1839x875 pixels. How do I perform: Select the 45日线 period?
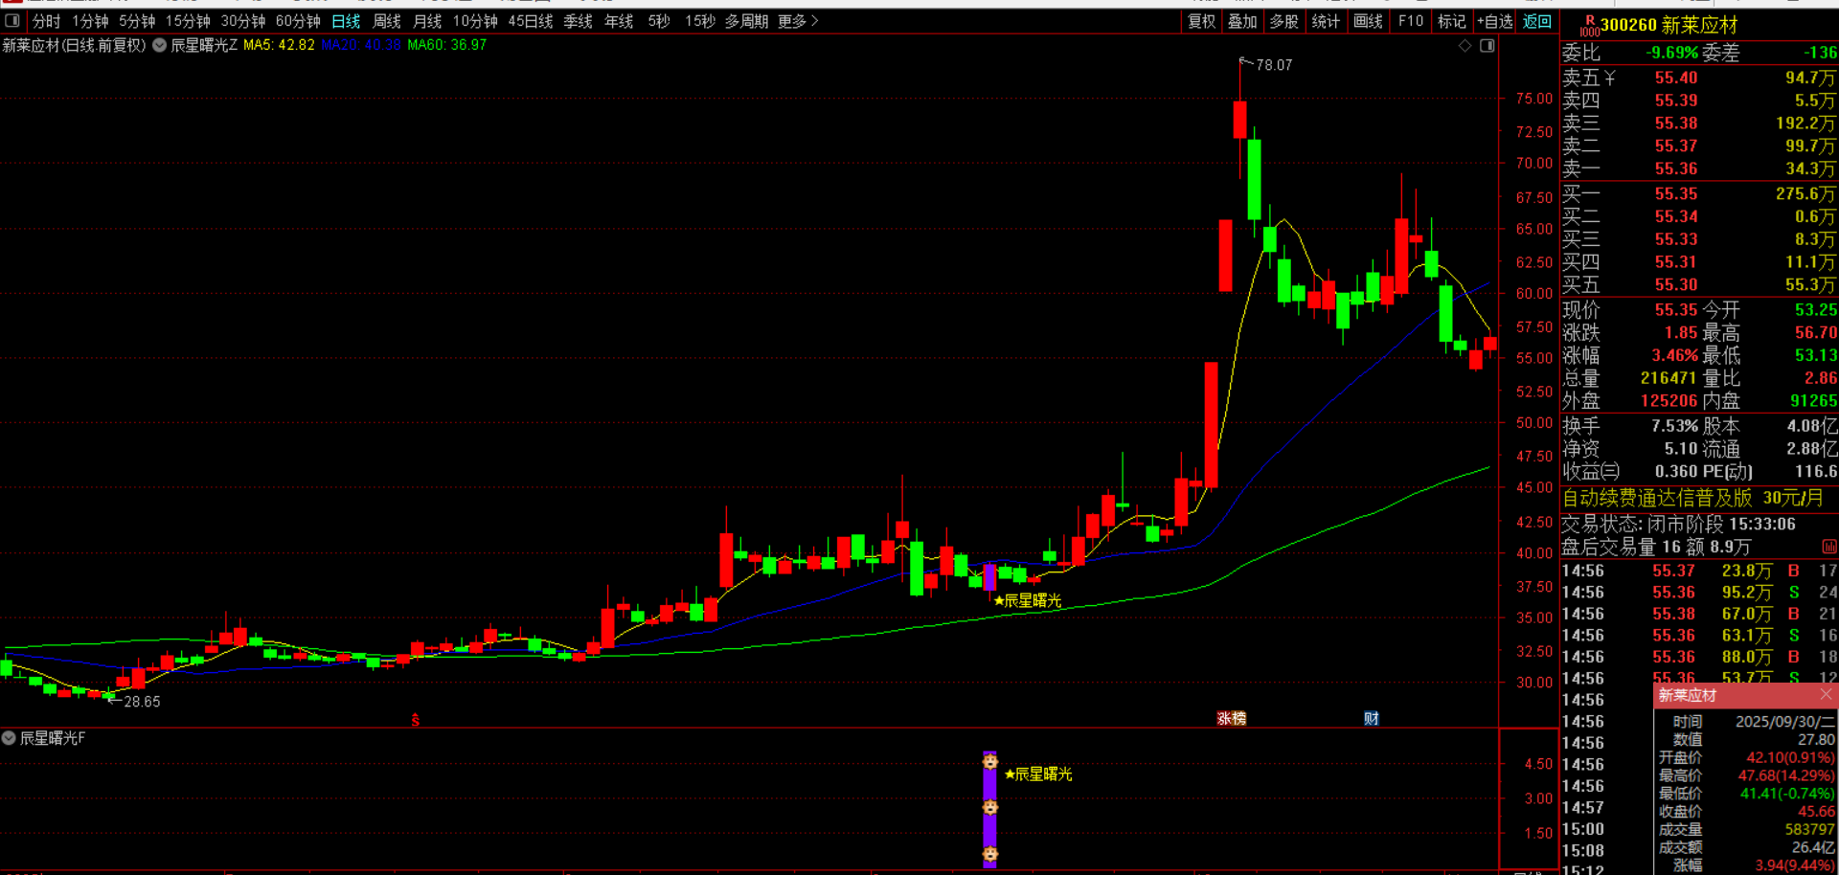click(531, 21)
